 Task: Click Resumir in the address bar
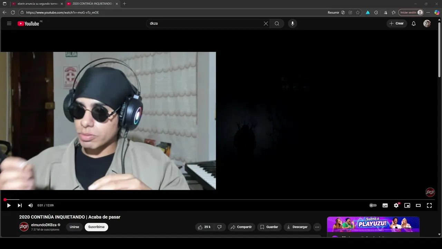[x=333, y=12]
